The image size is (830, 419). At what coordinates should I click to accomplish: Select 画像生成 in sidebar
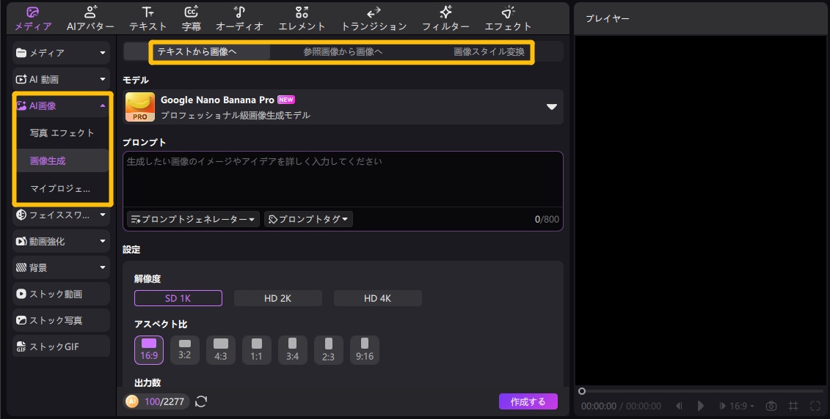point(62,160)
